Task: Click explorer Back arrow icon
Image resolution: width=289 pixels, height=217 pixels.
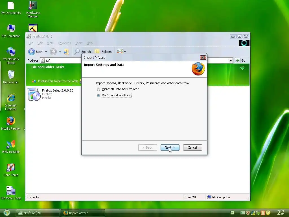Action: pos(32,52)
